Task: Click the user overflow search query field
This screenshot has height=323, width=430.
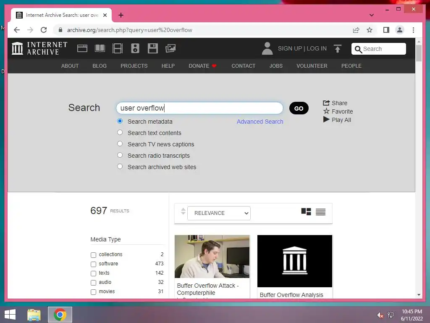Action: [x=199, y=108]
